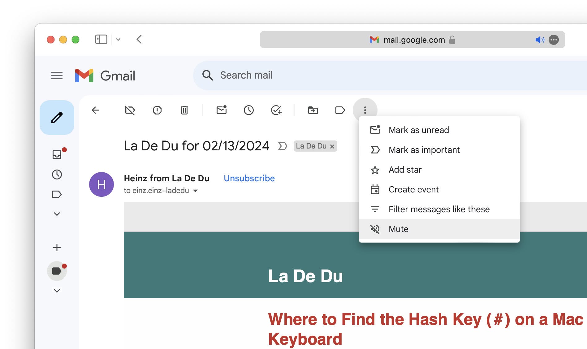The image size is (587, 349).
Task: Click the Unsubscribe link
Action: tap(249, 179)
